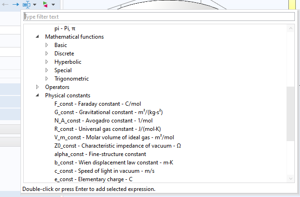300x197 pixels.
Task: Expand the Discrete functions group
Action: pyautogui.click(x=47, y=54)
